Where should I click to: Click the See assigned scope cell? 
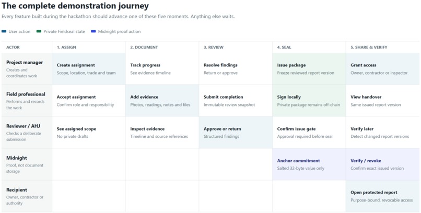coord(89,132)
